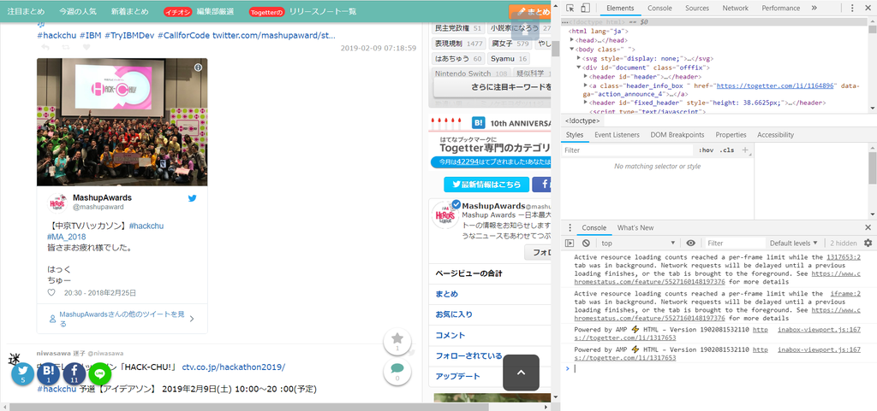Click the 最新情報はこちら Twitter button
The width and height of the screenshot is (877, 411).
point(486,185)
